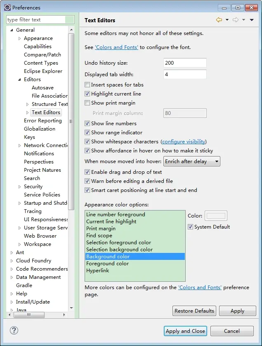Open Content Types preference page
This screenshot has height=346, width=262.
[x=41, y=63]
